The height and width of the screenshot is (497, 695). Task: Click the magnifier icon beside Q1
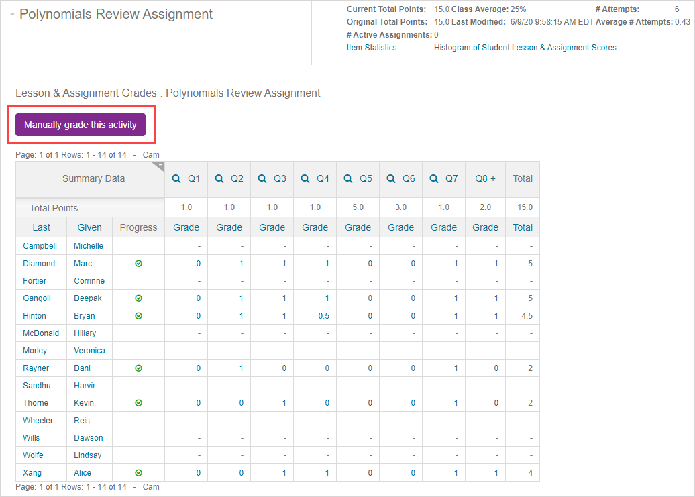(176, 179)
